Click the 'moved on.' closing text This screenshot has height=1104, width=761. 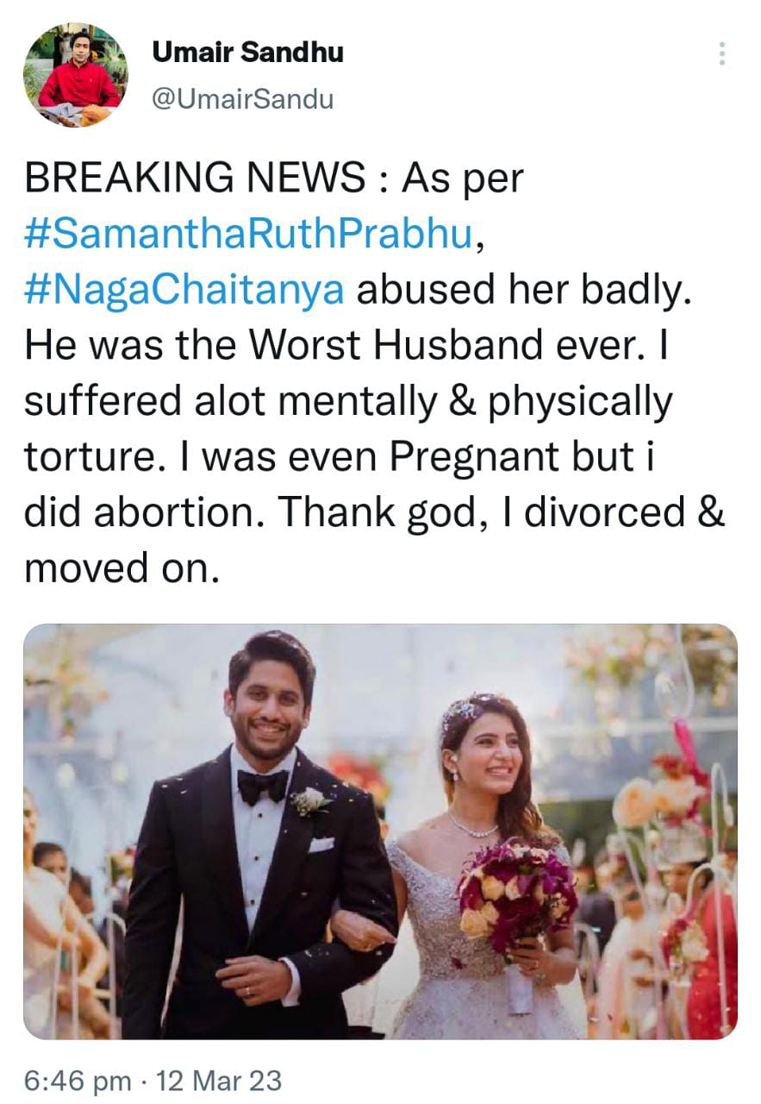[117, 568]
